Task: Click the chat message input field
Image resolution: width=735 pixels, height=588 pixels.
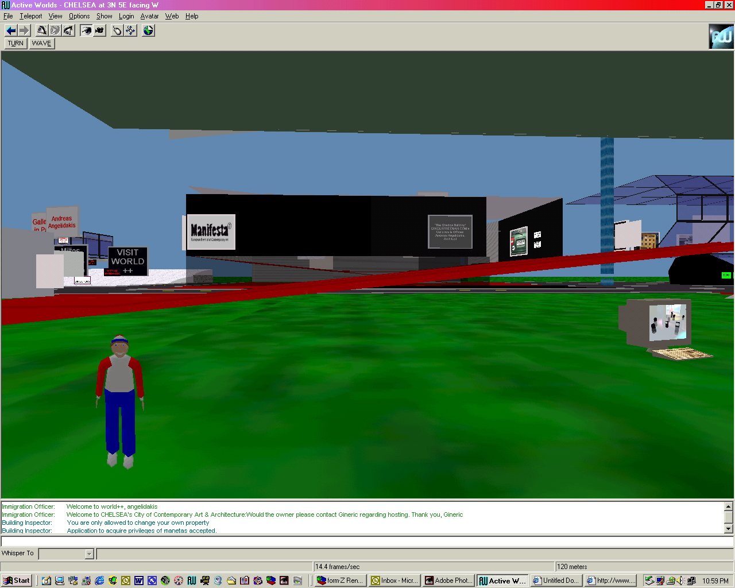Action: [x=367, y=541]
